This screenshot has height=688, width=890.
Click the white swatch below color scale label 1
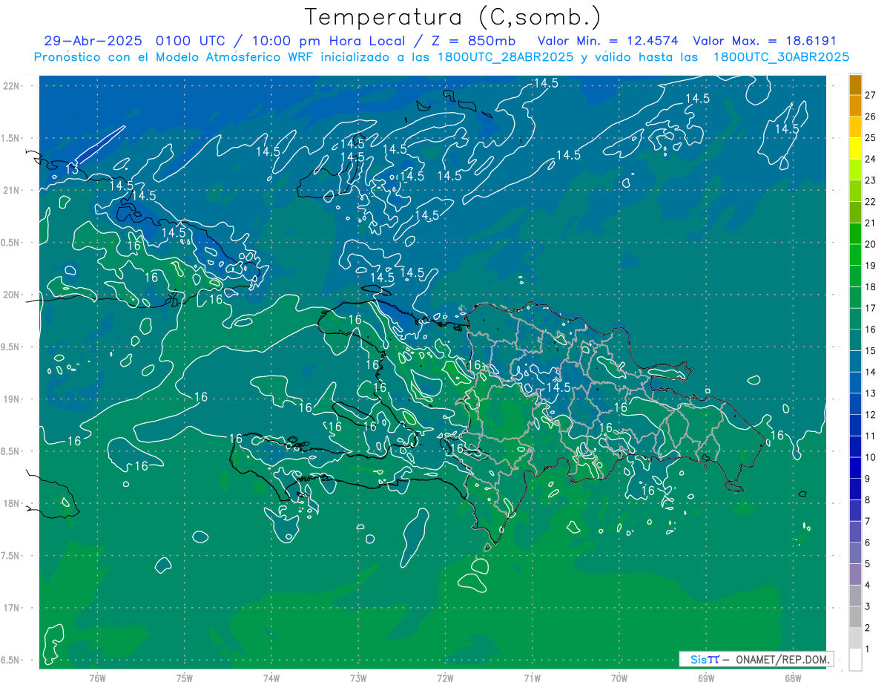(x=855, y=660)
